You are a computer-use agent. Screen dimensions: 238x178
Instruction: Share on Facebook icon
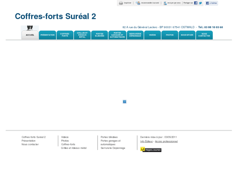pyautogui.click(x=196, y=3)
